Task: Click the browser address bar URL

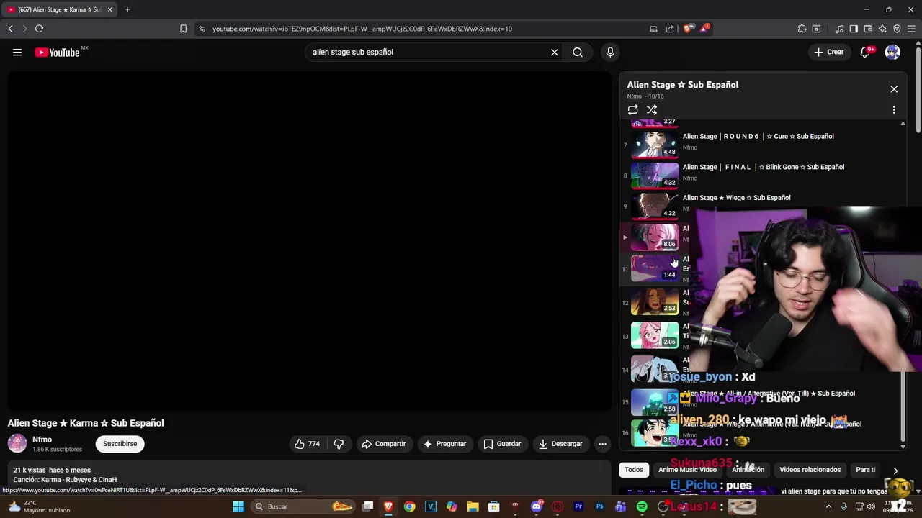Action: (362, 29)
